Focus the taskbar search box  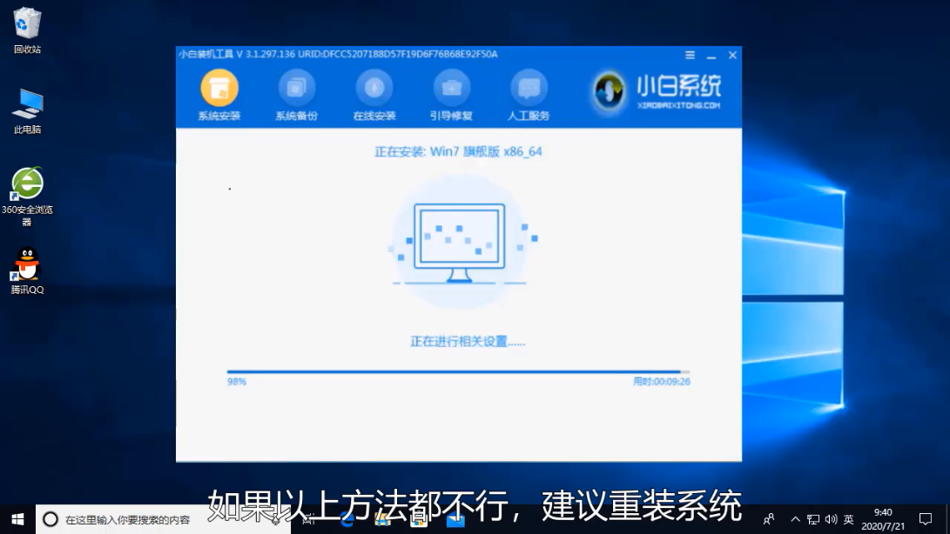pyautogui.click(x=164, y=519)
